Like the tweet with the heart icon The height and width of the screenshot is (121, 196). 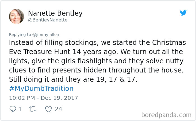coord(48,109)
